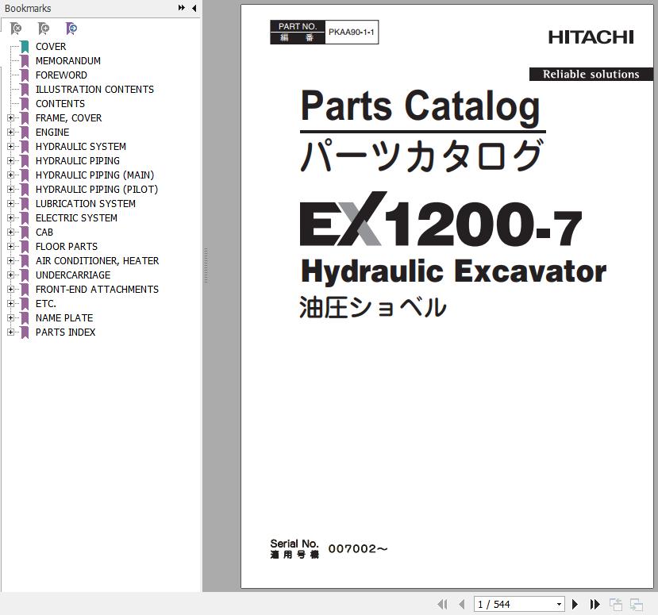Expand all bookmarks with double-arrow icon
658x615 pixels.
pyautogui.click(x=181, y=8)
